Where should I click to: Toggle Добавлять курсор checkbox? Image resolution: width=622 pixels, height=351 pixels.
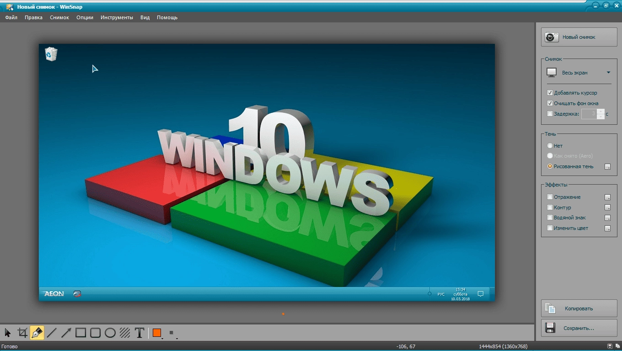(x=550, y=93)
